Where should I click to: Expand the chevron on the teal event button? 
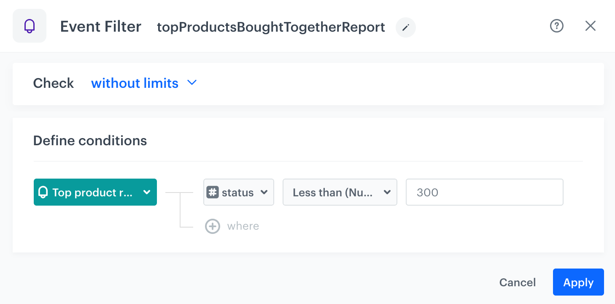coord(147,192)
